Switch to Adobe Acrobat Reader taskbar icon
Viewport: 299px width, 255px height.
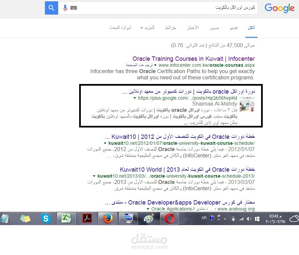pyautogui.click(x=87, y=218)
